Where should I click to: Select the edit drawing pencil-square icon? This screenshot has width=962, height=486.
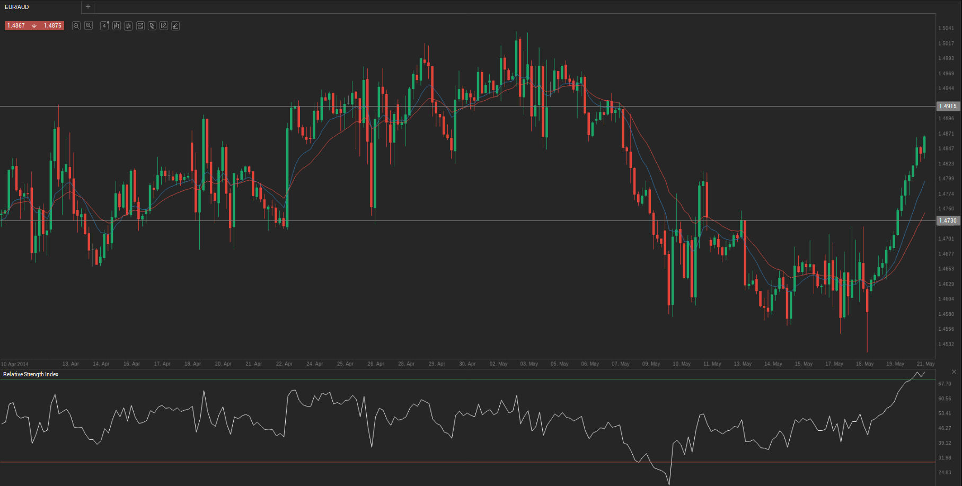coord(164,25)
